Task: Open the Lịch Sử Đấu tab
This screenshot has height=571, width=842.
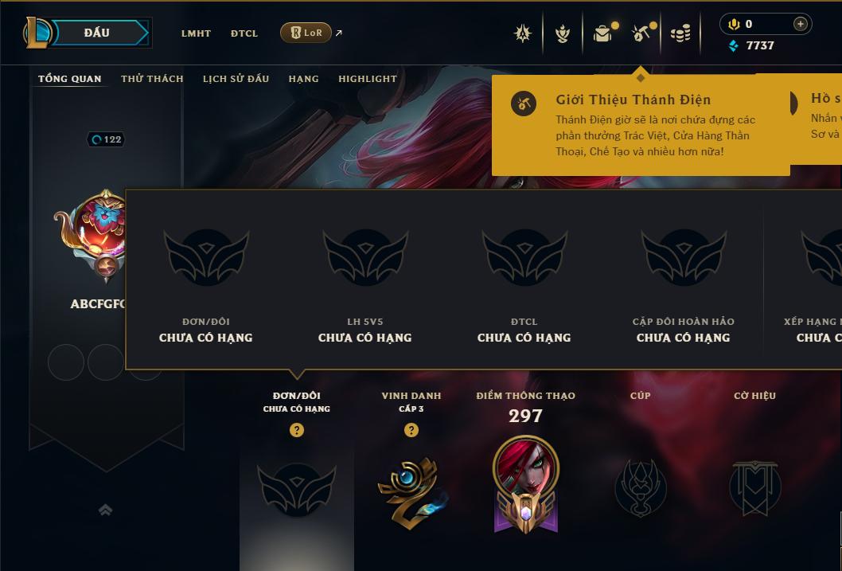Action: 236,78
